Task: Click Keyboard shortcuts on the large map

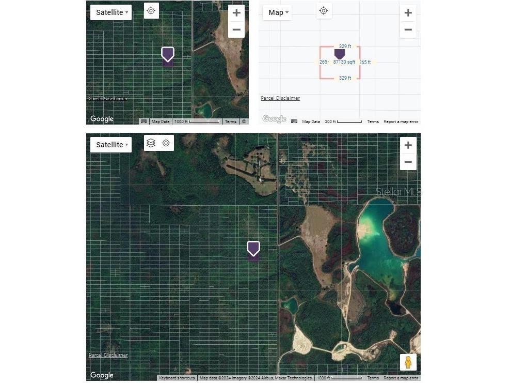Action: (177, 378)
